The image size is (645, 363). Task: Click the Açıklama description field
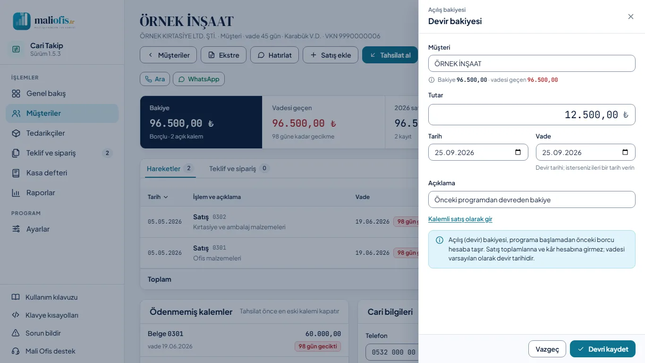point(532,199)
